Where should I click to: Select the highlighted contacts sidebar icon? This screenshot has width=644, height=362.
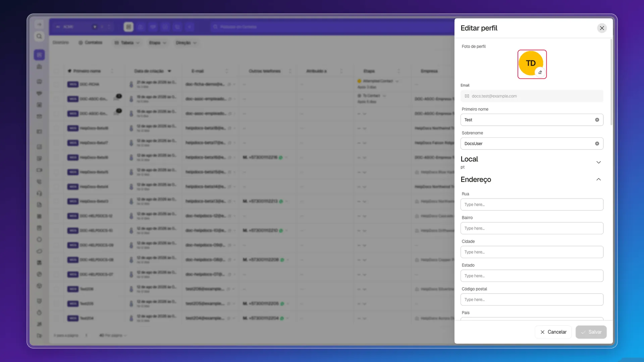[x=39, y=55]
